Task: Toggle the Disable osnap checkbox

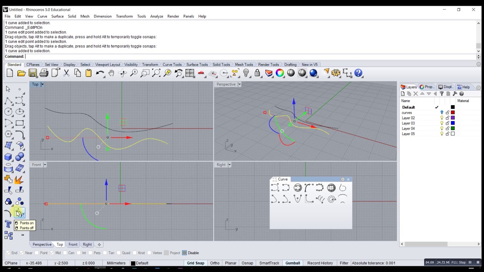Action: click(x=185, y=253)
